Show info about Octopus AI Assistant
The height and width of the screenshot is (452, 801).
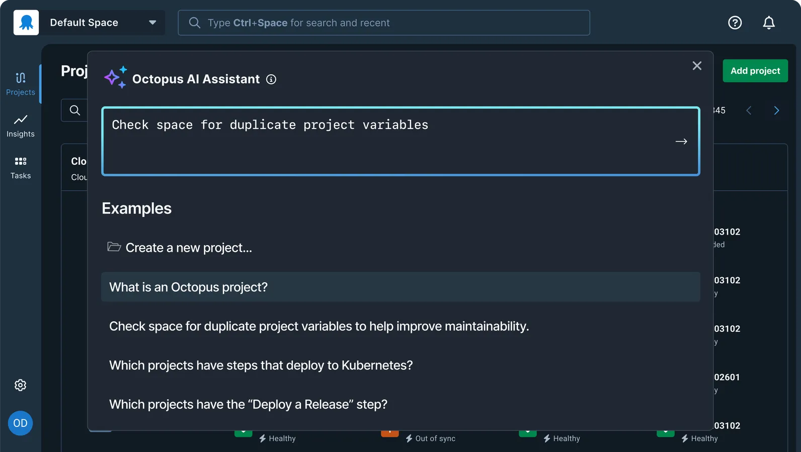tap(271, 79)
